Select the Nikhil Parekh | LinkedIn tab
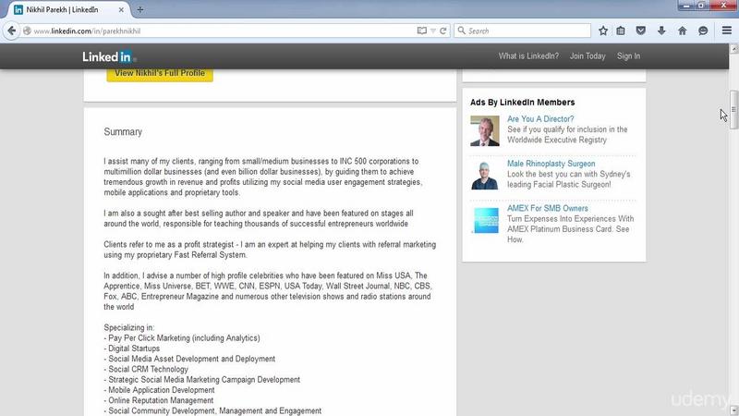 (x=68, y=9)
